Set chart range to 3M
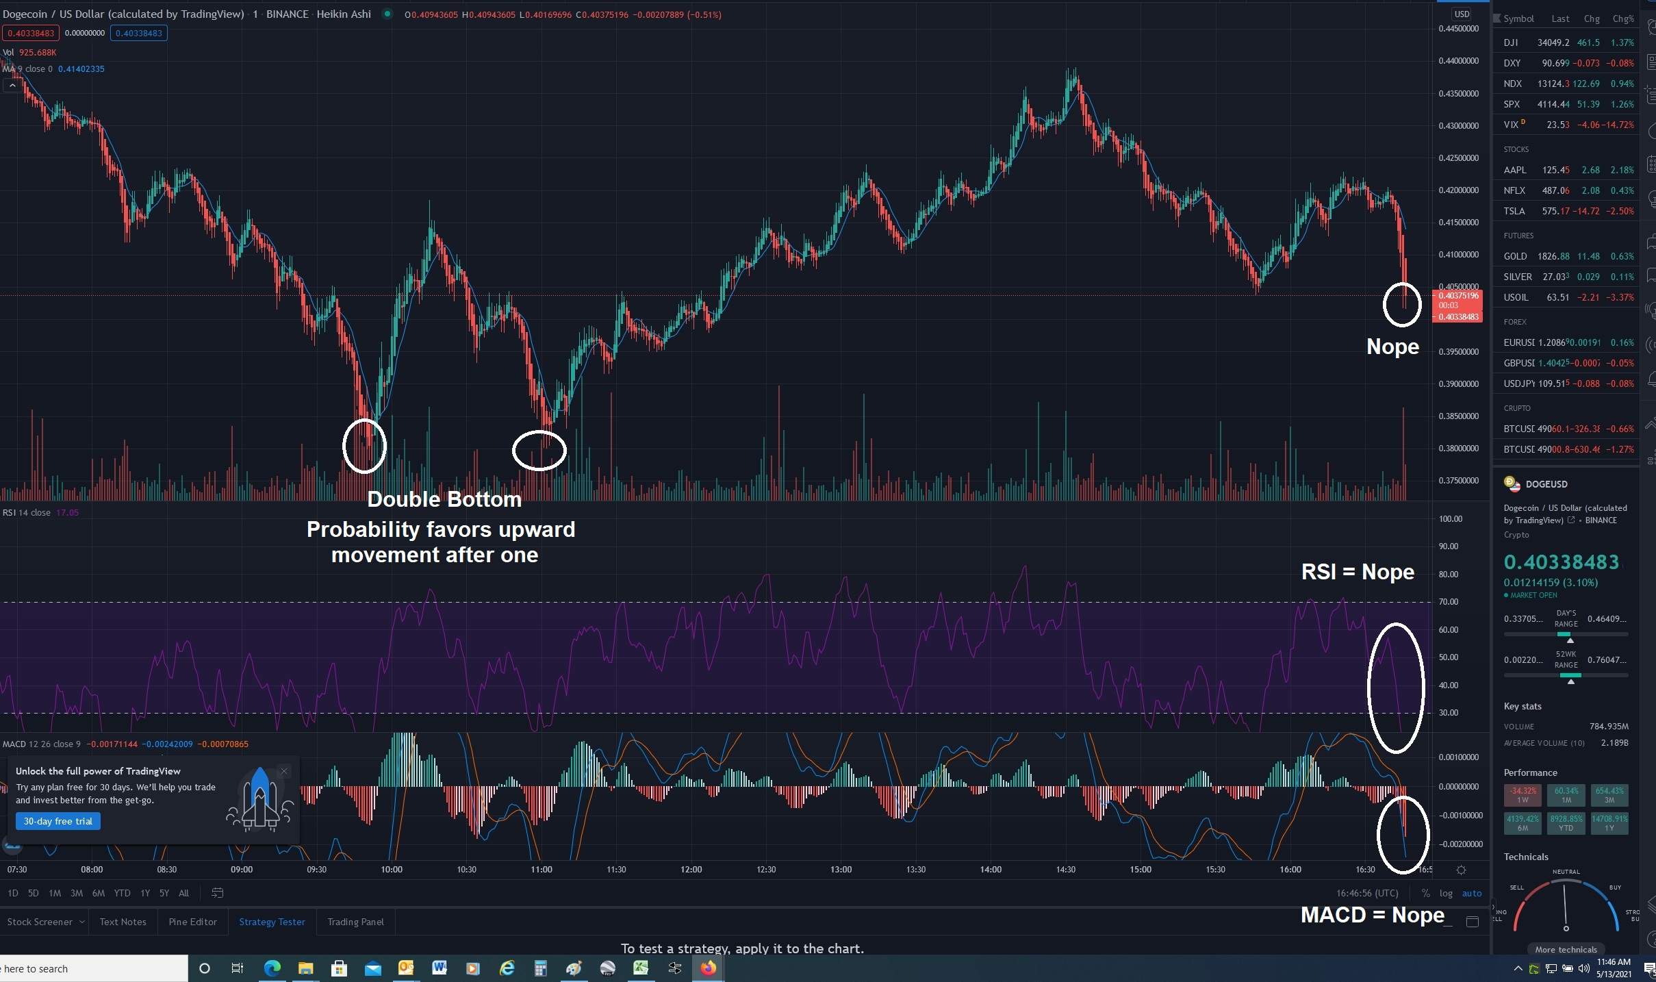The width and height of the screenshot is (1656, 982). point(77,893)
